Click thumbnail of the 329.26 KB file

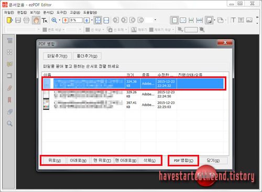pos(46,94)
